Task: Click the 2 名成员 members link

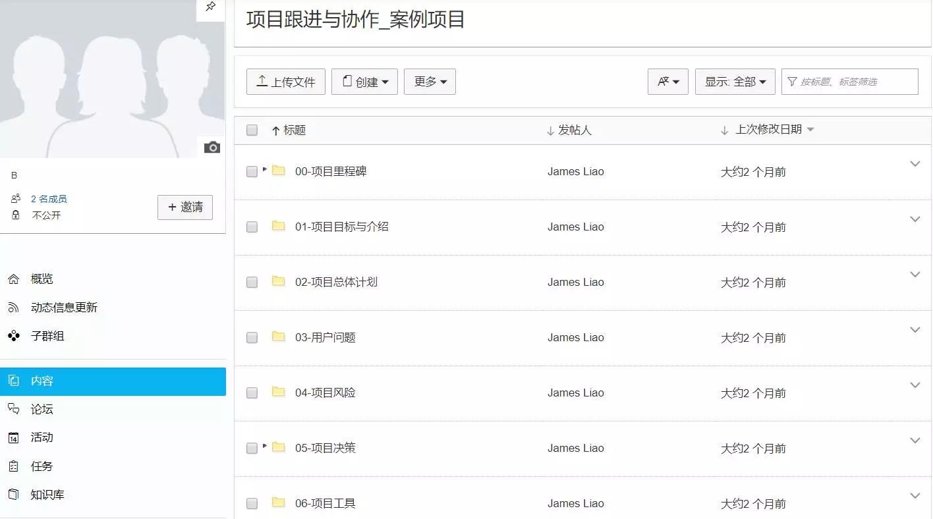Action: 49,199
